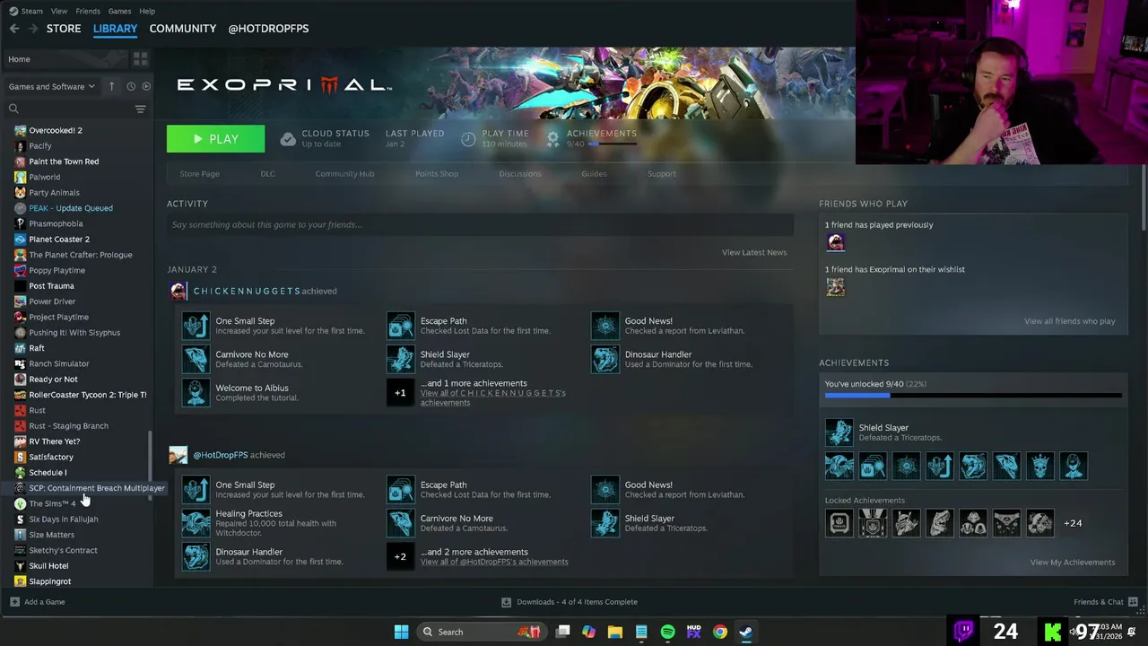Sort library by recent activity clock icon

(x=131, y=86)
